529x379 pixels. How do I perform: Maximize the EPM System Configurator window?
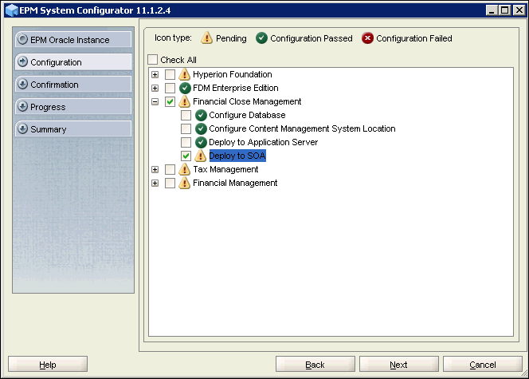coord(505,10)
